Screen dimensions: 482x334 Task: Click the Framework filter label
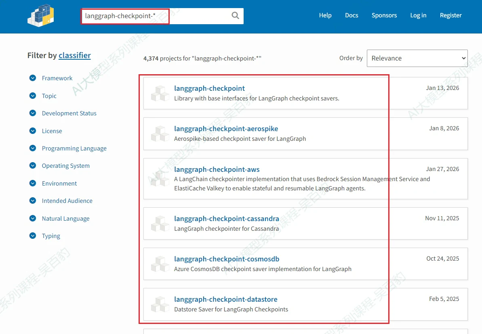coord(57,78)
